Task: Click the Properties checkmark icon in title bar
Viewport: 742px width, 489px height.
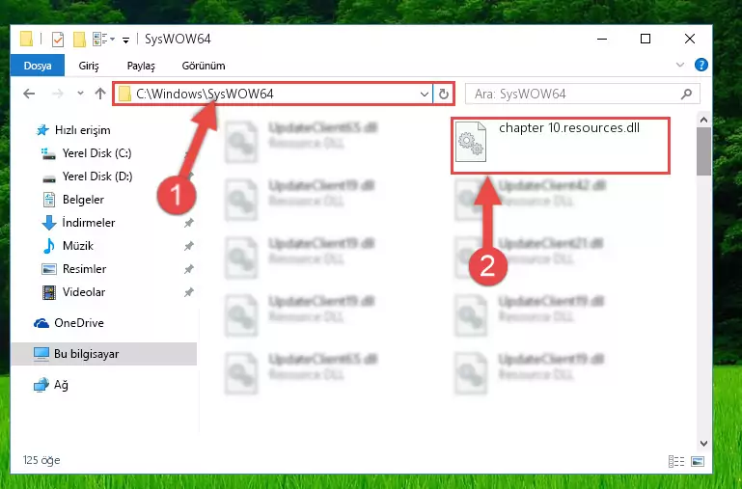Action: point(58,40)
